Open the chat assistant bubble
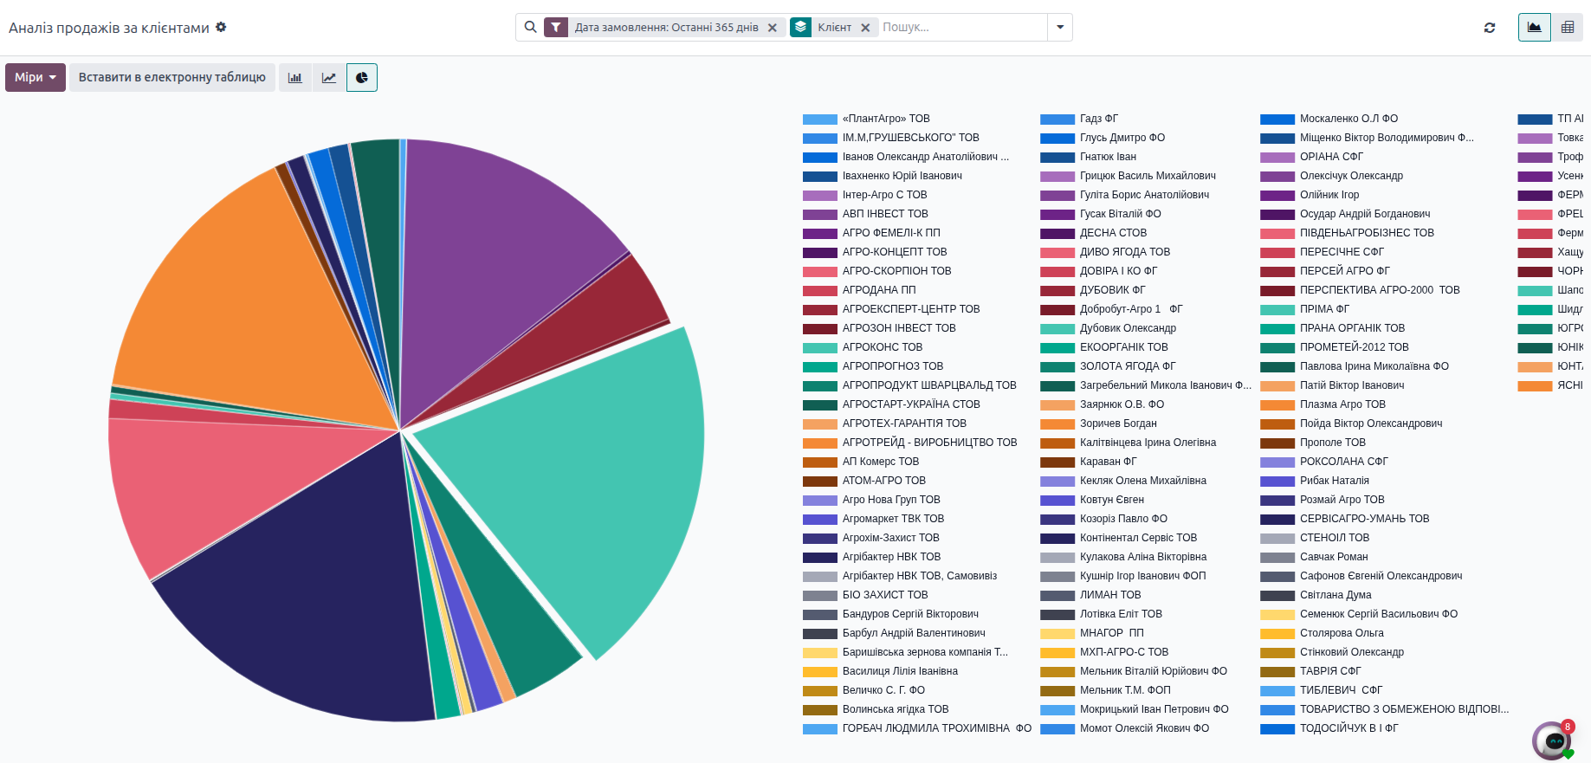1591x763 pixels. (1552, 740)
